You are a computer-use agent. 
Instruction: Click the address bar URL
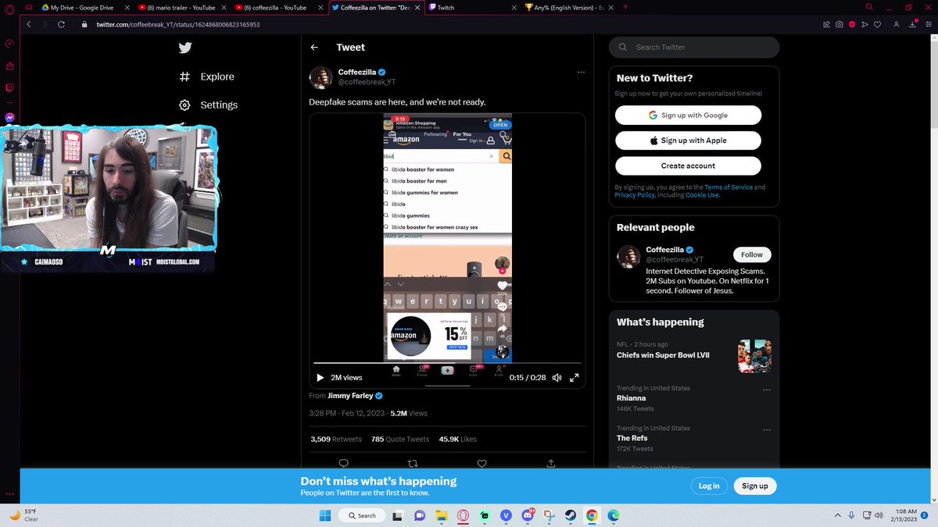[177, 24]
